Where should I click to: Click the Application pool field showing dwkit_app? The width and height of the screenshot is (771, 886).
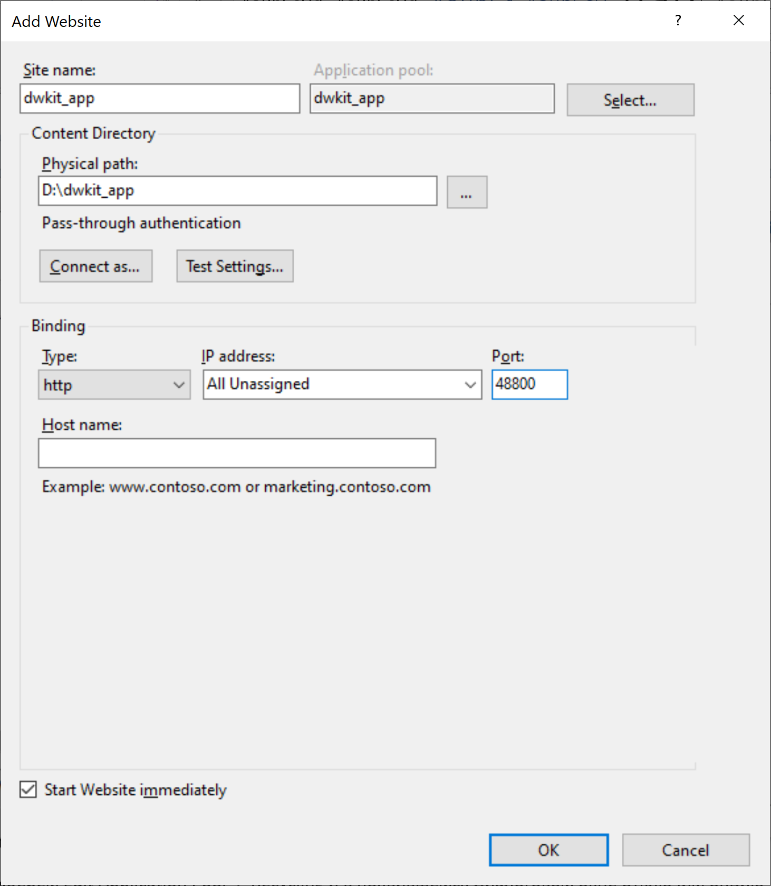click(x=432, y=98)
